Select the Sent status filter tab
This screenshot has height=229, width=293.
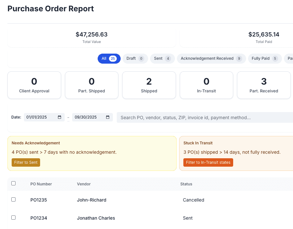pos(162,58)
